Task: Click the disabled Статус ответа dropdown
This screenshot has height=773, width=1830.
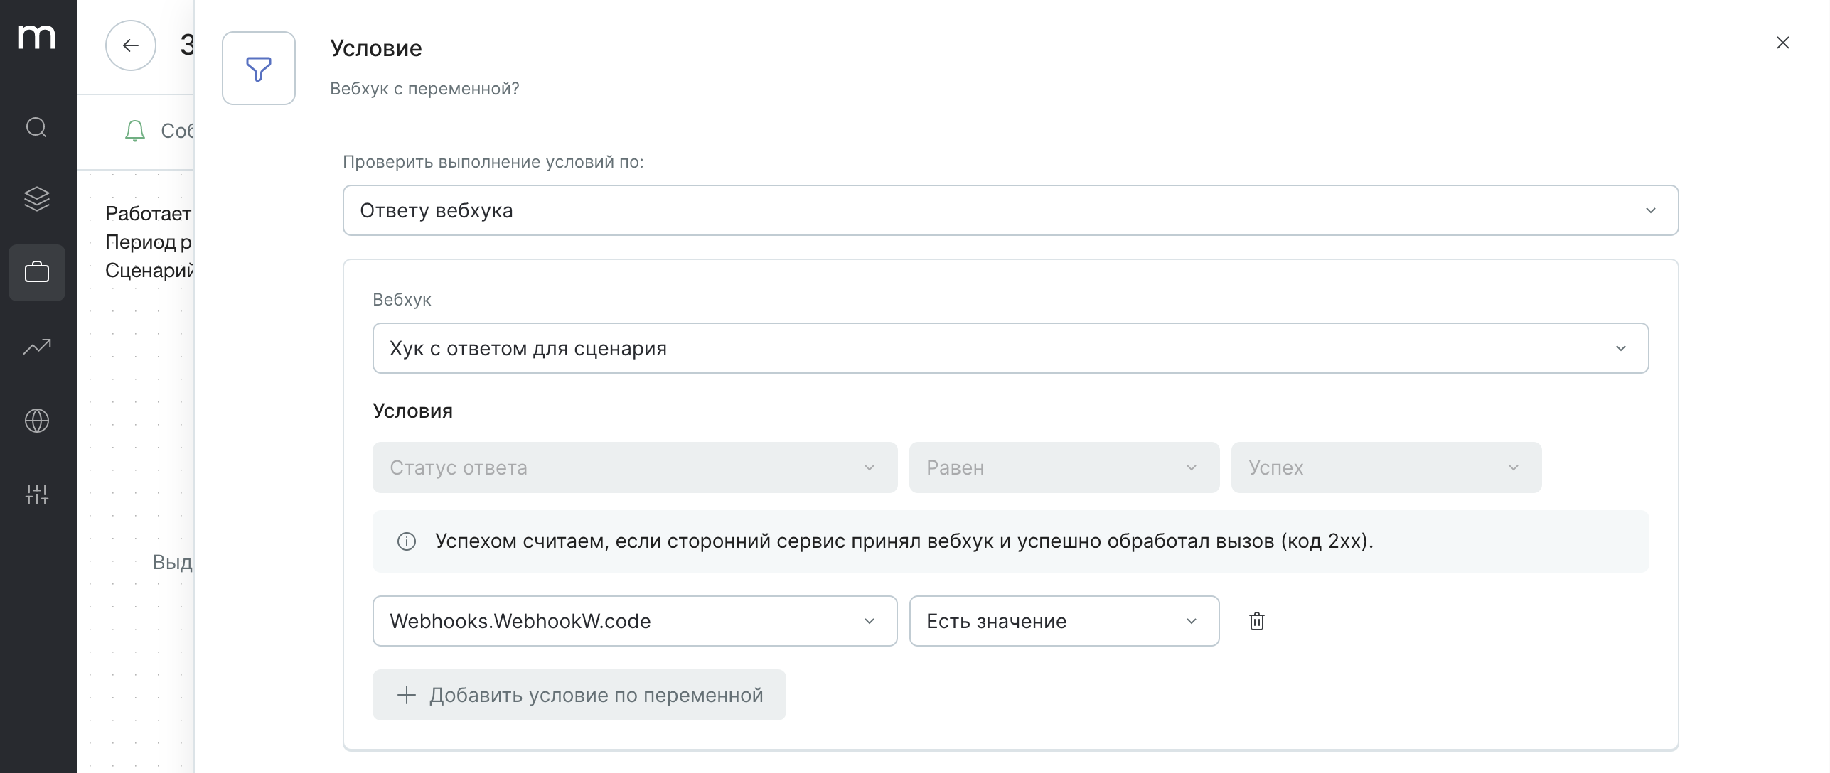Action: coord(635,467)
